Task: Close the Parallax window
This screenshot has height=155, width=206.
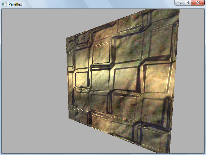Action: click(x=198, y=3)
